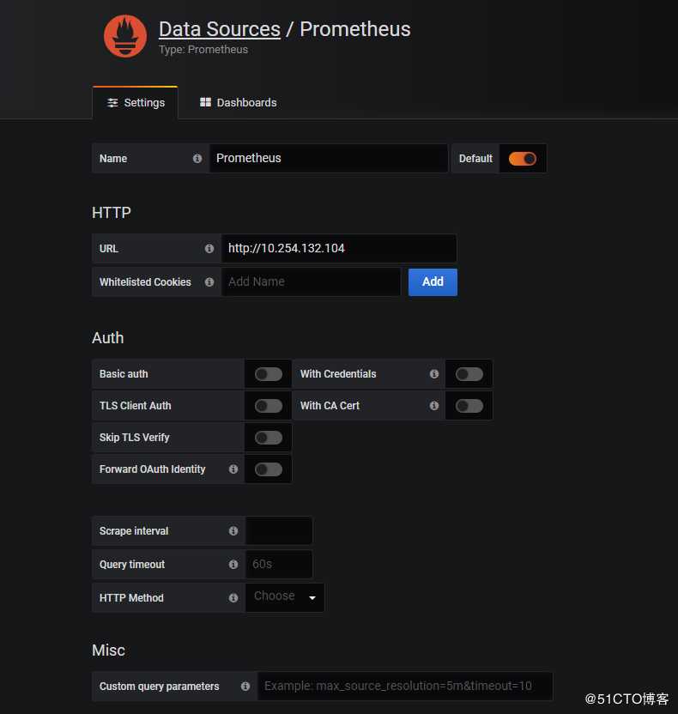Click the info icon beside Name
Viewport: 678px width, 714px height.
tap(197, 159)
